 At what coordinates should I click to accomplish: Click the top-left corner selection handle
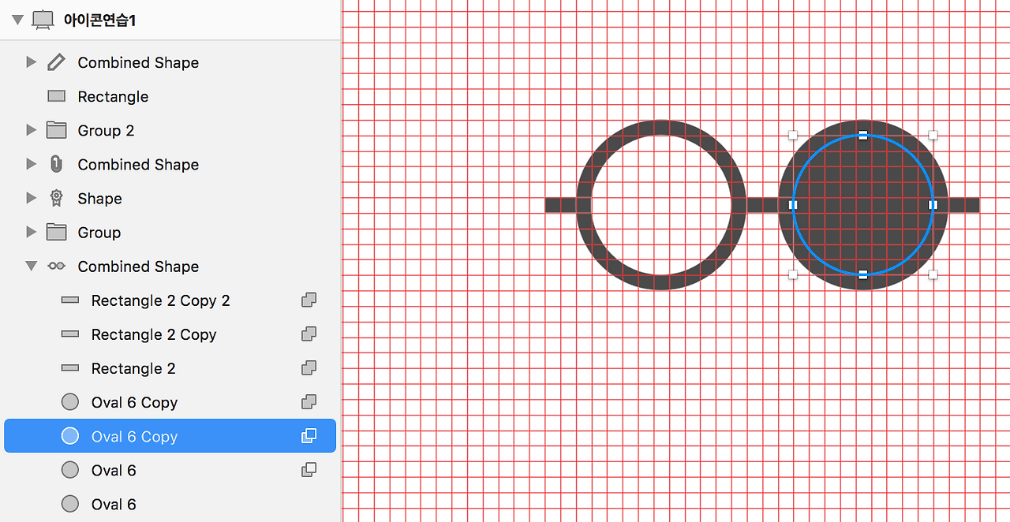click(x=793, y=135)
